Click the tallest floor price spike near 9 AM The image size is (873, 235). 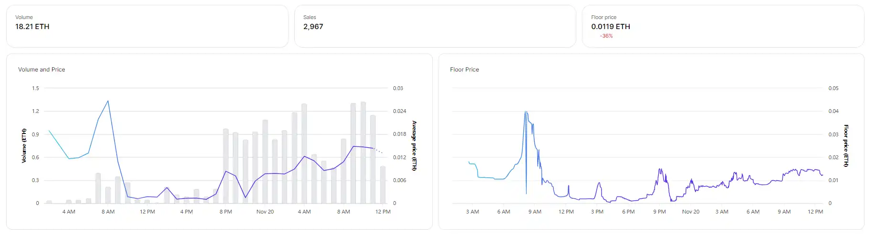tap(526, 112)
